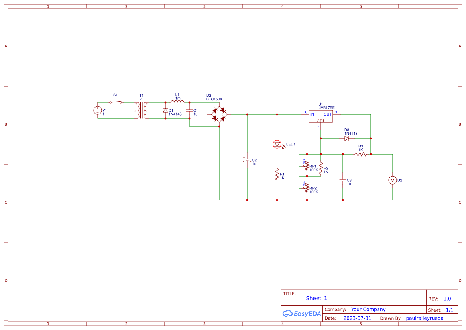Click the S1 switch symbol
This screenshot has height=330, width=466.
point(116,102)
